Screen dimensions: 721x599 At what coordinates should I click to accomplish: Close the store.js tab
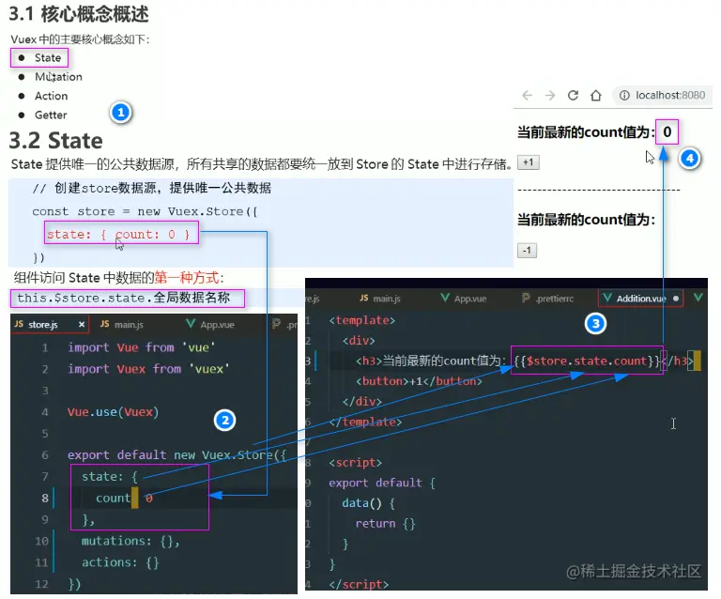click(x=82, y=325)
